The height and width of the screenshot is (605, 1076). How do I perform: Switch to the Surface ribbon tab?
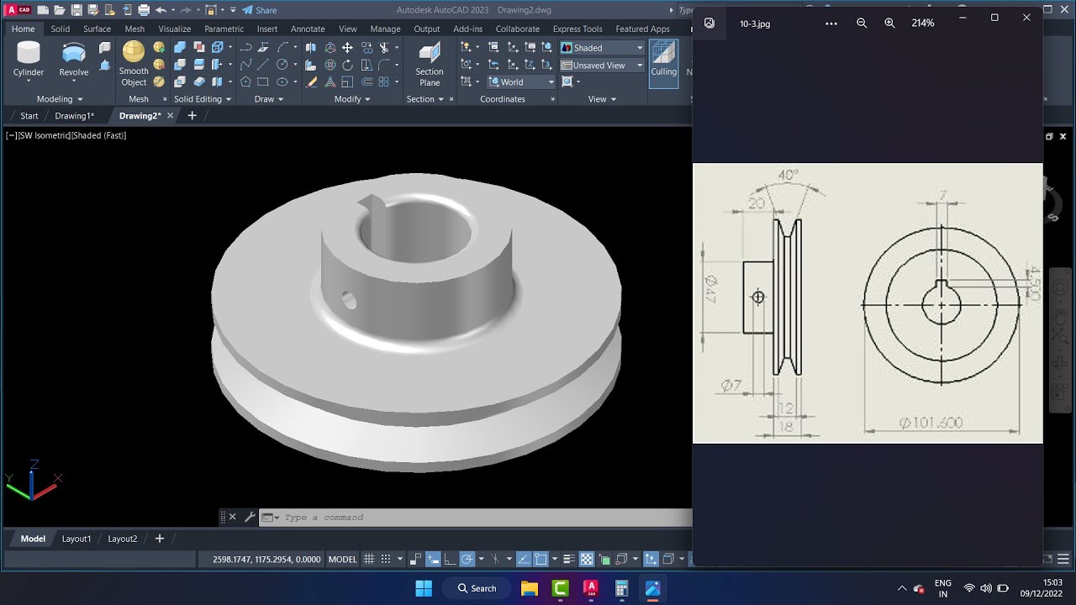[97, 29]
